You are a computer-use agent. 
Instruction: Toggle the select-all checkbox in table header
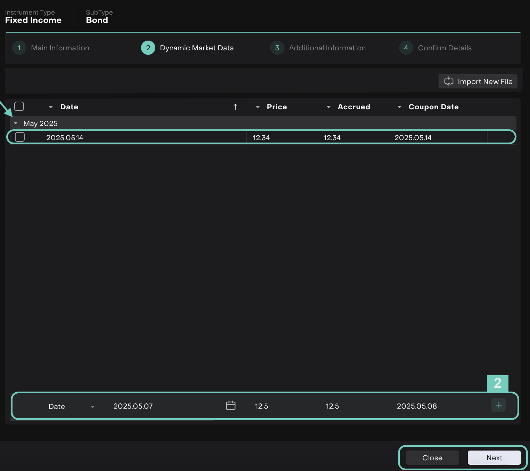click(19, 106)
